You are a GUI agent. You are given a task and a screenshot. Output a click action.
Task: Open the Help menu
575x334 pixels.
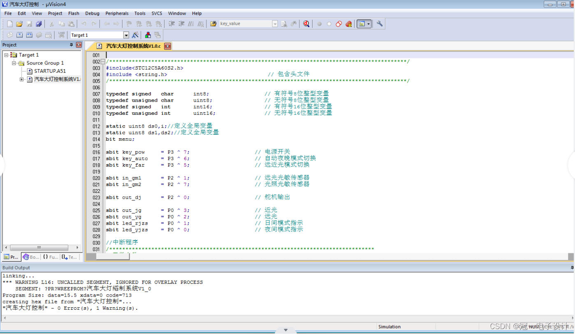[x=197, y=13]
